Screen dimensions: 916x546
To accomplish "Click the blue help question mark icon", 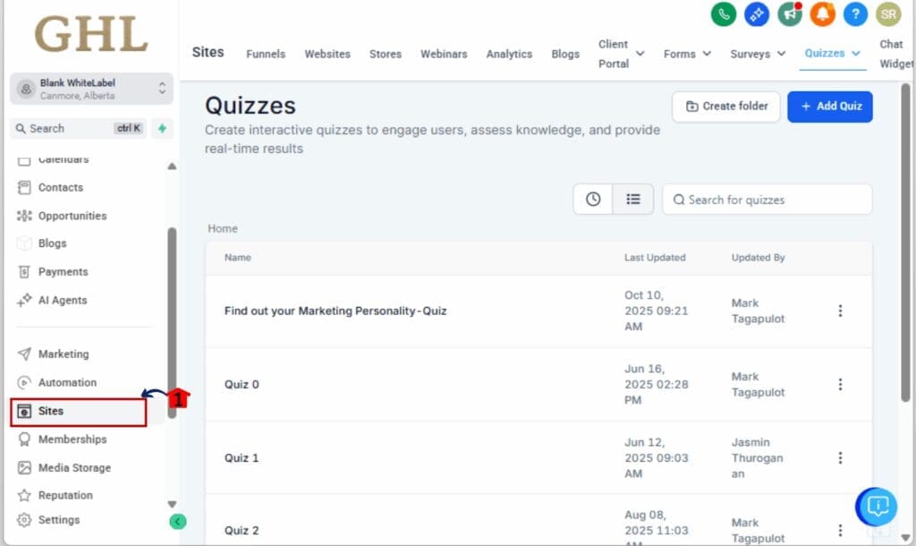I will [856, 14].
